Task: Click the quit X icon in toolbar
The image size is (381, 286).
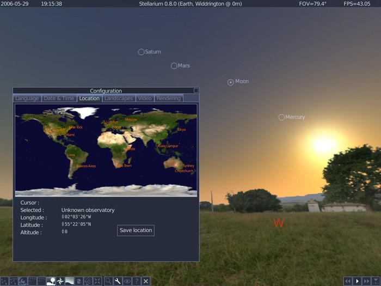Action: pos(145,281)
